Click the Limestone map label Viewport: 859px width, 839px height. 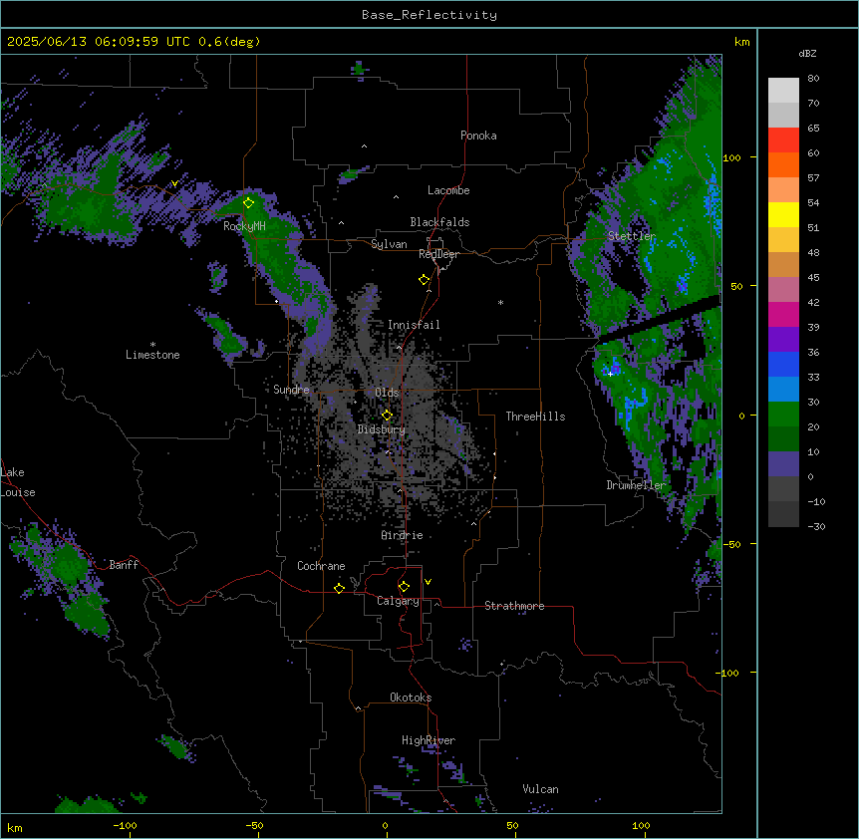[152, 355]
